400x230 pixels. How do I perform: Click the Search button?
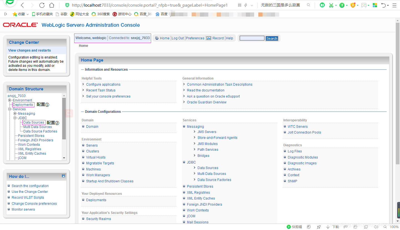tap(272, 39)
